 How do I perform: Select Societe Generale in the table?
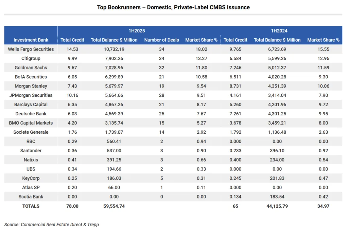(x=31, y=132)
